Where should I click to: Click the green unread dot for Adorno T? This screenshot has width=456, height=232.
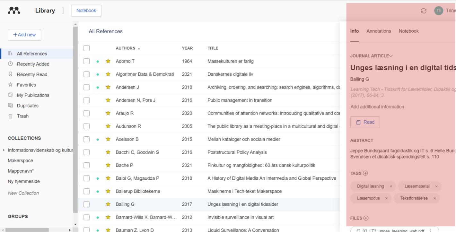(98, 61)
